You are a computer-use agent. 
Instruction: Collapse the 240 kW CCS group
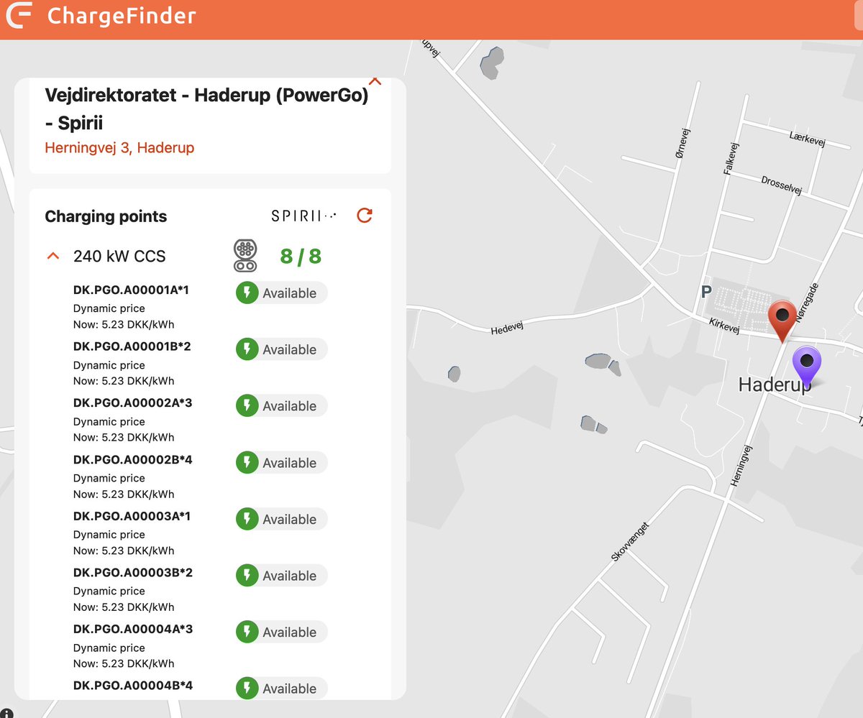click(52, 256)
